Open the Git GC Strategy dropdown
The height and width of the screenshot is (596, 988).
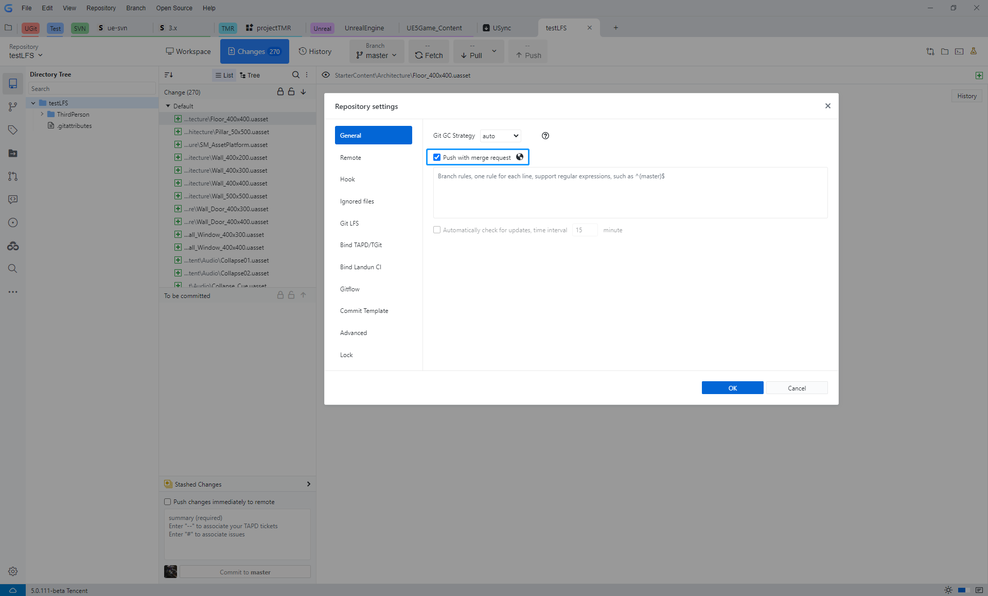click(501, 136)
